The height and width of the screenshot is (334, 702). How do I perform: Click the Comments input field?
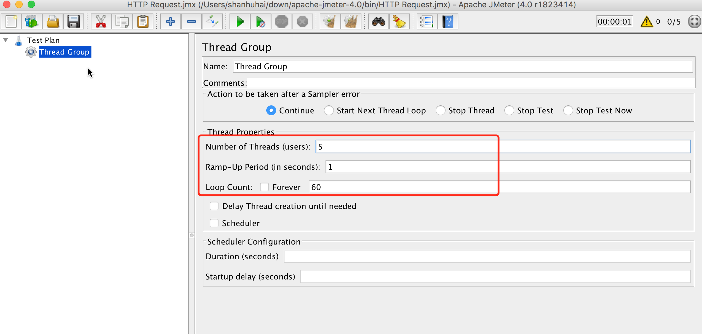click(x=471, y=83)
